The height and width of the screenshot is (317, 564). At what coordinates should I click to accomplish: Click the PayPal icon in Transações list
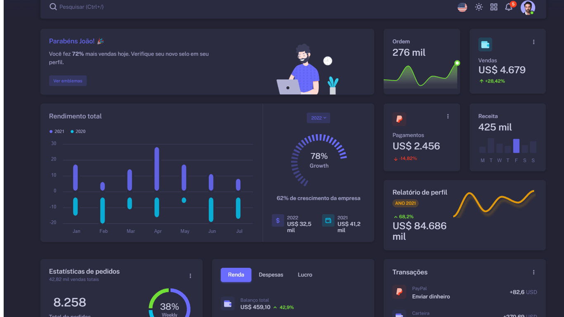(x=399, y=292)
